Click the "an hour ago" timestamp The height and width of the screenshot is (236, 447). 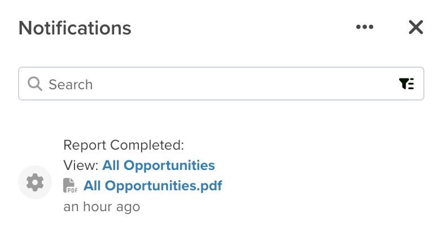[x=102, y=207]
